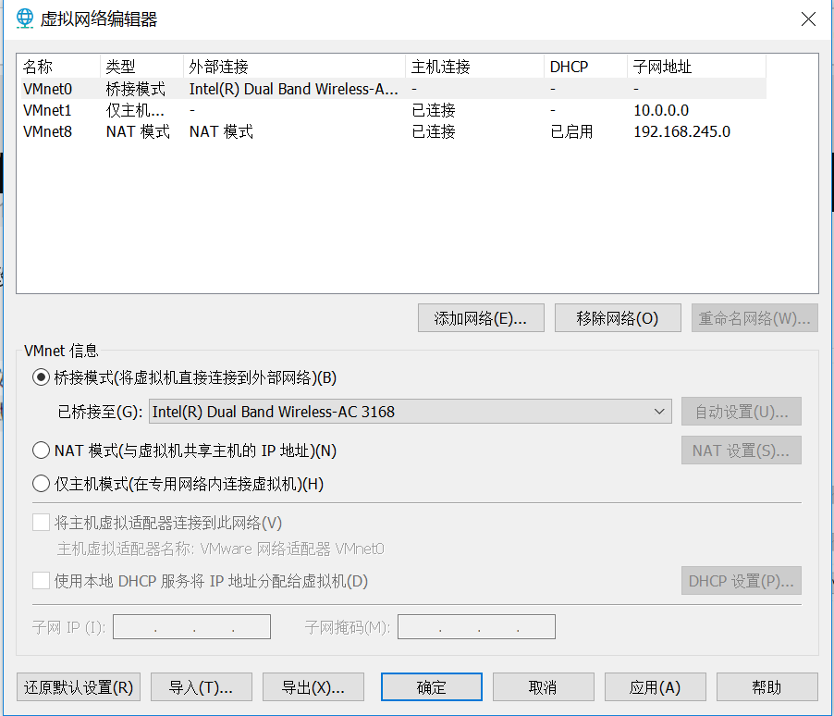The image size is (834, 716).
Task: Click the 主机连接 column header
Action: pos(475,67)
